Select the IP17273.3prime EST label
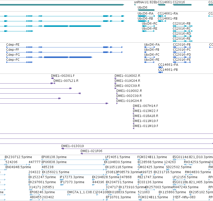This screenshot has height=201, width=213. click(x=72, y=177)
